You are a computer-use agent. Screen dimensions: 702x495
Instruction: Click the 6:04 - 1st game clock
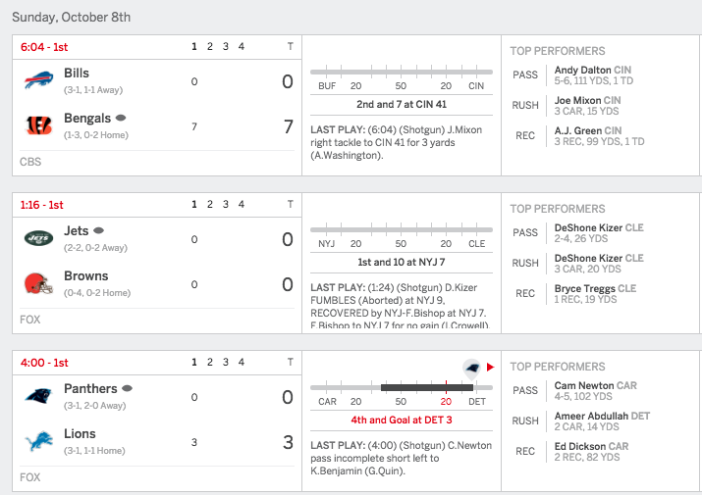click(x=44, y=47)
